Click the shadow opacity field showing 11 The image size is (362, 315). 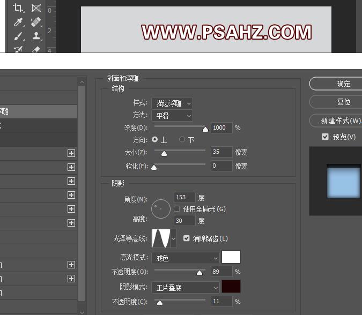click(221, 301)
